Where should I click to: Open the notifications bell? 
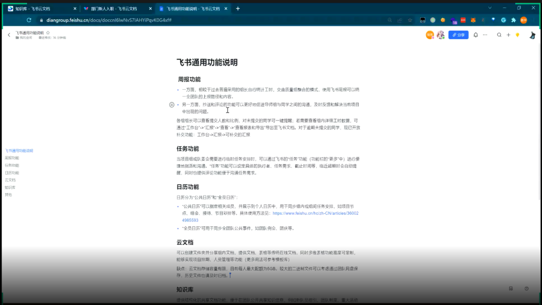475,35
